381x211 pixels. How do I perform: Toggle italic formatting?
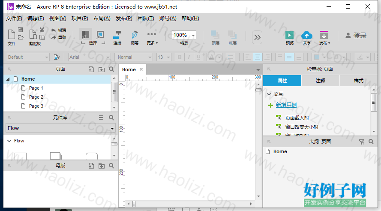click(x=189, y=57)
